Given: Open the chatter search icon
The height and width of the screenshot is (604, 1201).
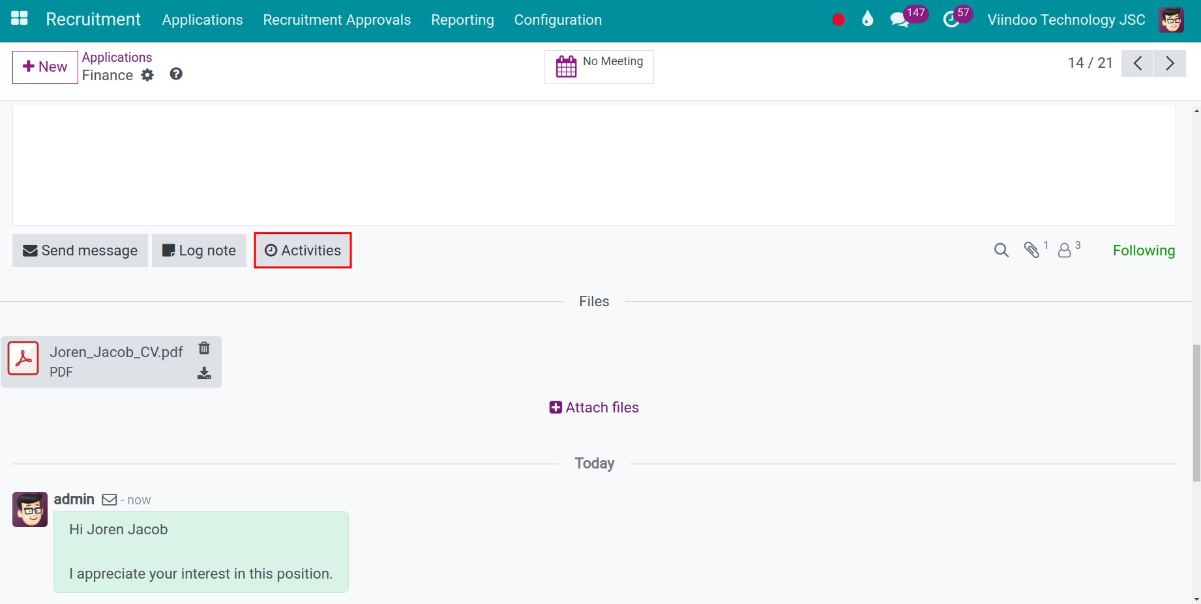Looking at the screenshot, I should point(1001,250).
